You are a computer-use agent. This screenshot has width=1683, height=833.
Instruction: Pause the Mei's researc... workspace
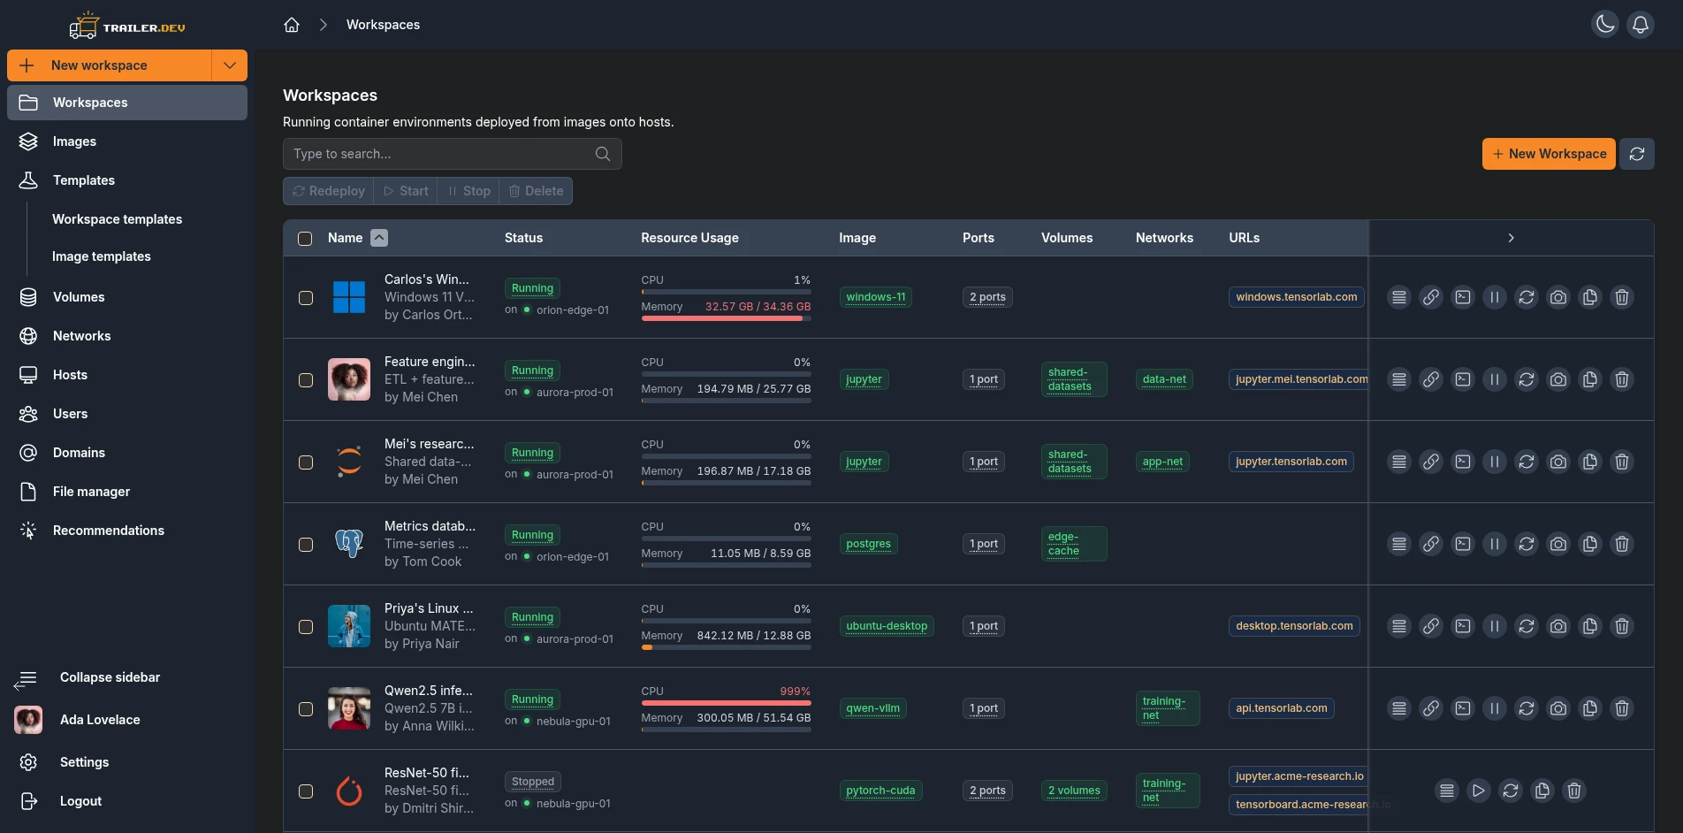1495,462
